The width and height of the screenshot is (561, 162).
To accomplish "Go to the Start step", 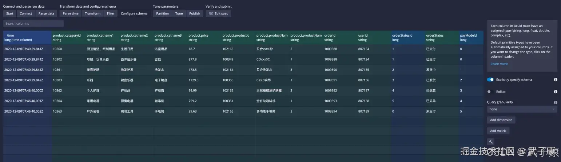I will (10, 13).
